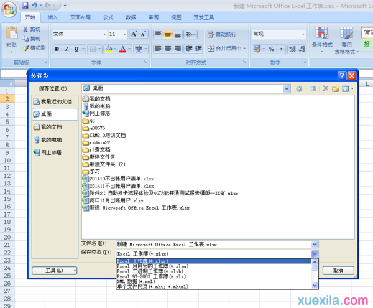Choose Excel 启用宏的工作簿 (*.xlsm) type

(214, 266)
